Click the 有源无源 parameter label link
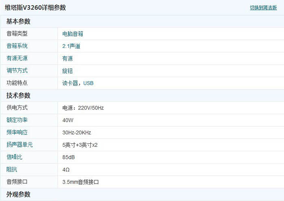Image resolution: width=284 pixels, height=201 pixels. [x=17, y=58]
